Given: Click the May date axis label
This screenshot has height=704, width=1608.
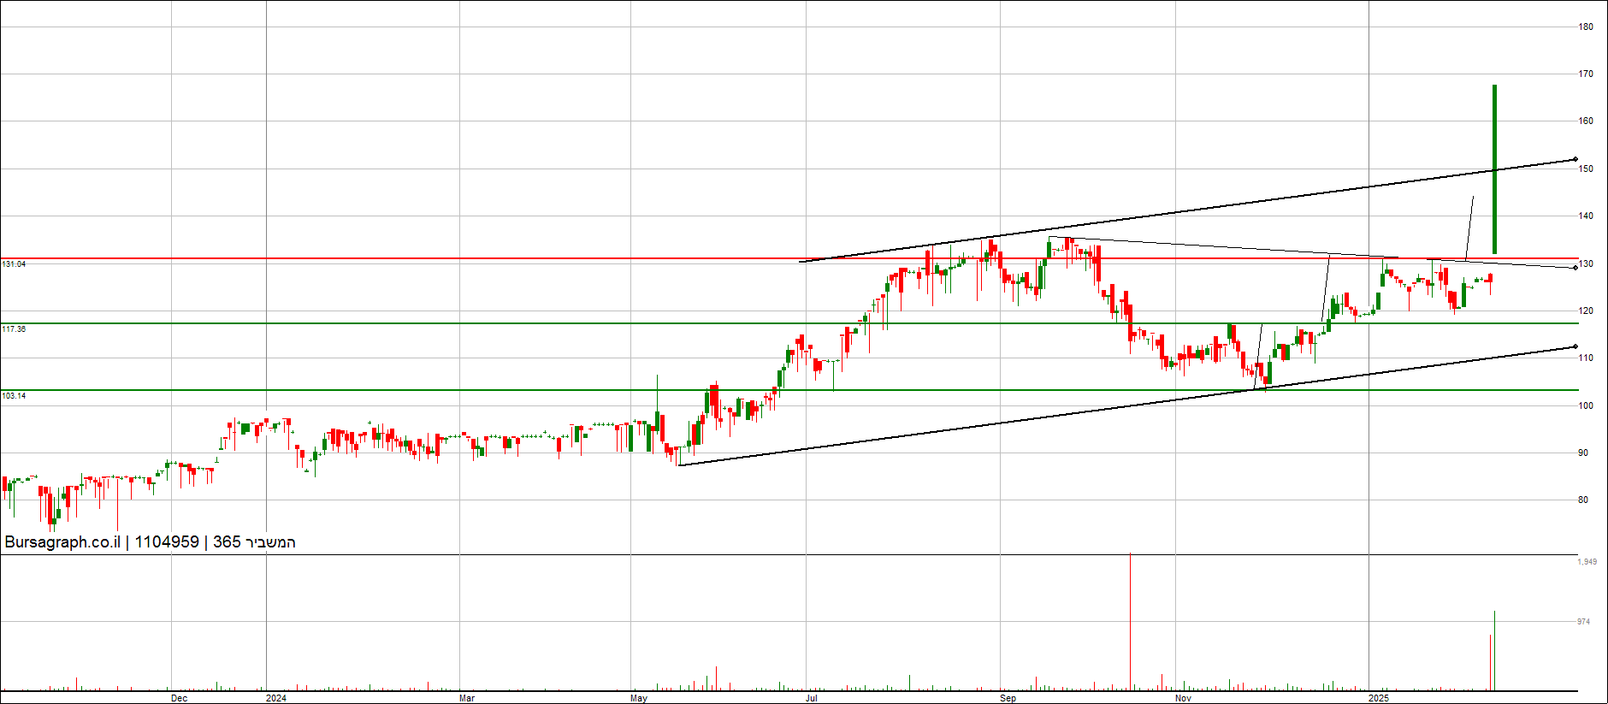Looking at the screenshot, I should click(x=639, y=698).
